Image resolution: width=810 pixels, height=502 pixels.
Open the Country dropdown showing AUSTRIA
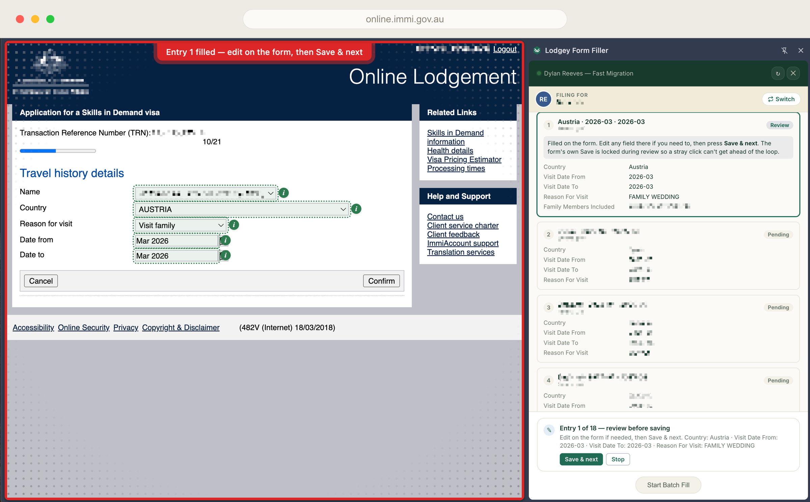coord(242,209)
